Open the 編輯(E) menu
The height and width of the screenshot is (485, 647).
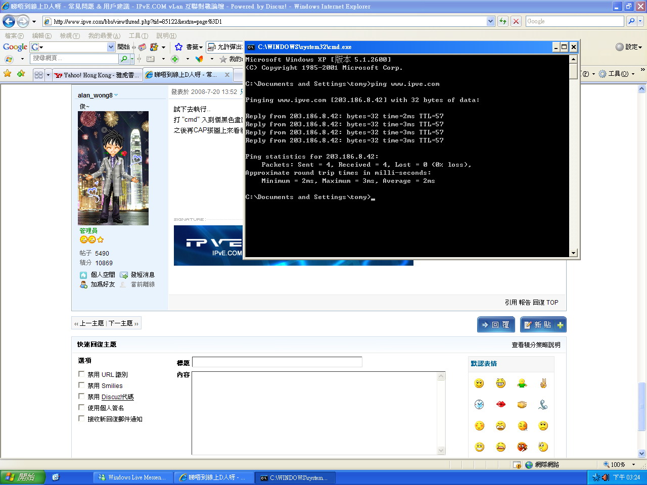(41, 36)
